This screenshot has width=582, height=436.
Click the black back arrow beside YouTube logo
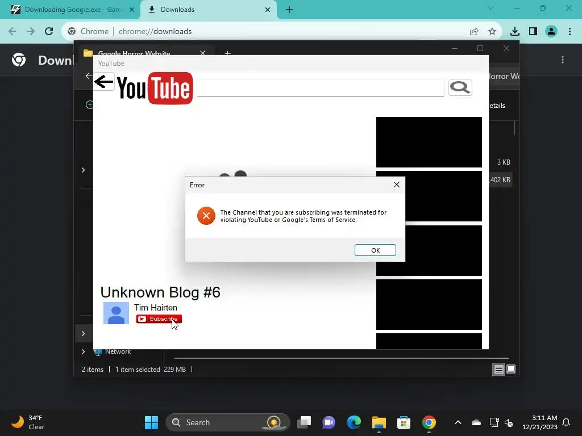(103, 82)
